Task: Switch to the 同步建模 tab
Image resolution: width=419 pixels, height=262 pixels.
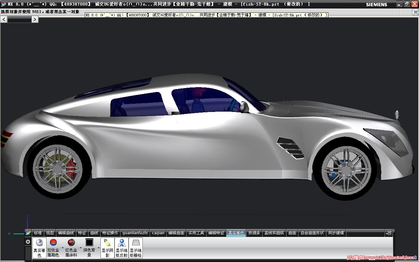Action: click(336, 233)
